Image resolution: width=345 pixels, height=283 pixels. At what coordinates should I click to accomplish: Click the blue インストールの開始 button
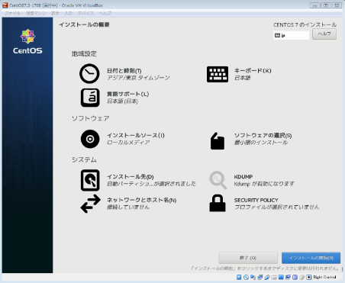[311, 258]
